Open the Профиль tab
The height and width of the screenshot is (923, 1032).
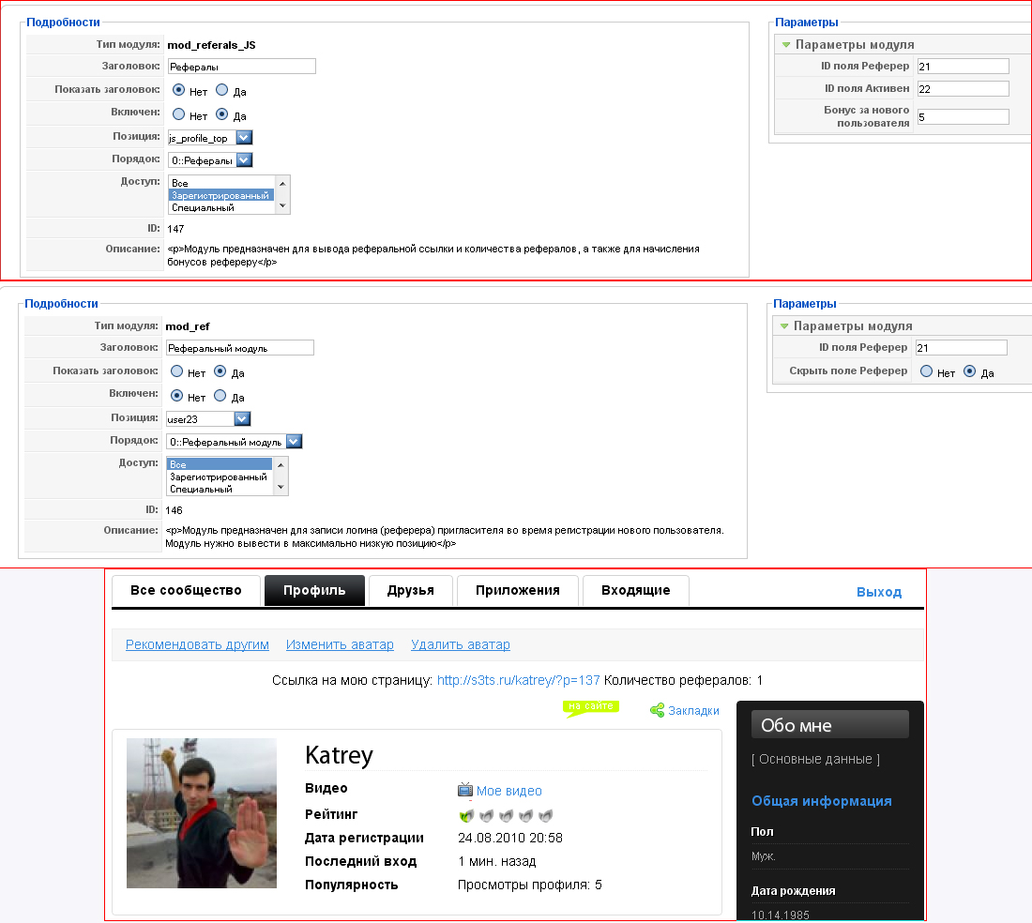(314, 591)
